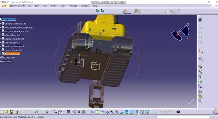Open the Formula f(x) tool
Viewport: 218px width, 119px height.
55,112
